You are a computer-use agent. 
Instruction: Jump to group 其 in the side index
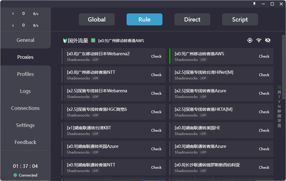[x=279, y=92]
